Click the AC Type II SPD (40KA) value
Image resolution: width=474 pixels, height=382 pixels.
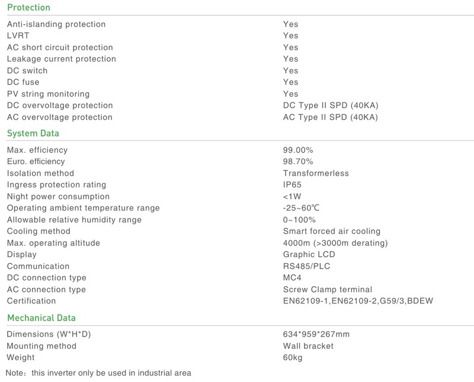coord(331,117)
